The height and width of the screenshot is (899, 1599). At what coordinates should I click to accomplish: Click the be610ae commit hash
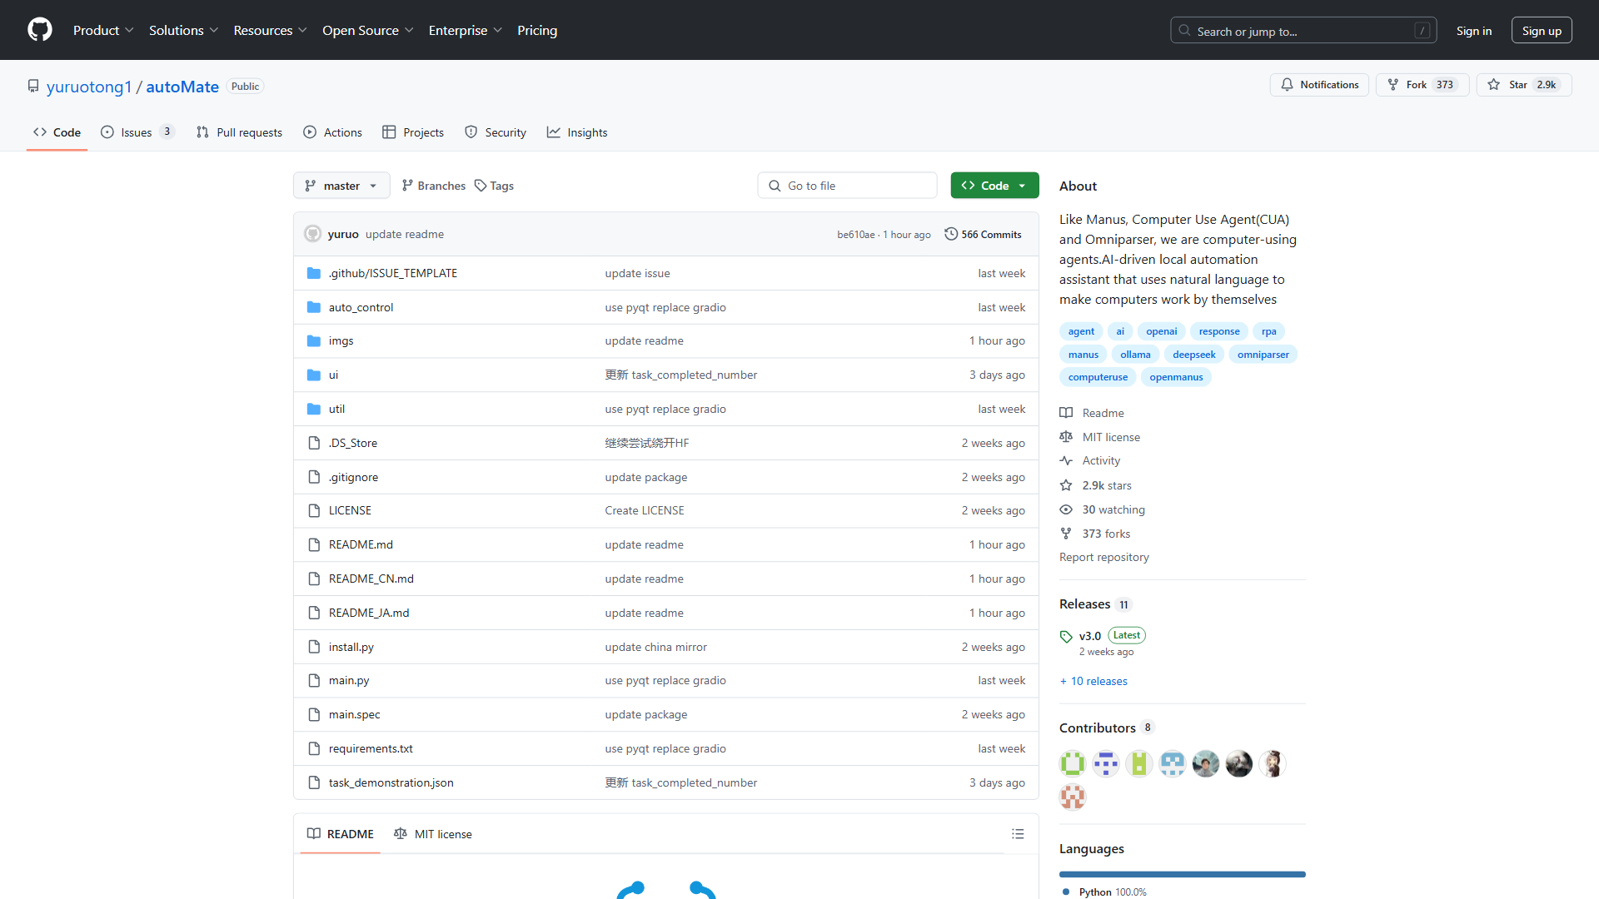coord(855,235)
